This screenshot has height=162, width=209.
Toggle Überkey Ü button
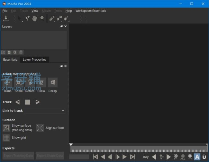click(x=204, y=157)
